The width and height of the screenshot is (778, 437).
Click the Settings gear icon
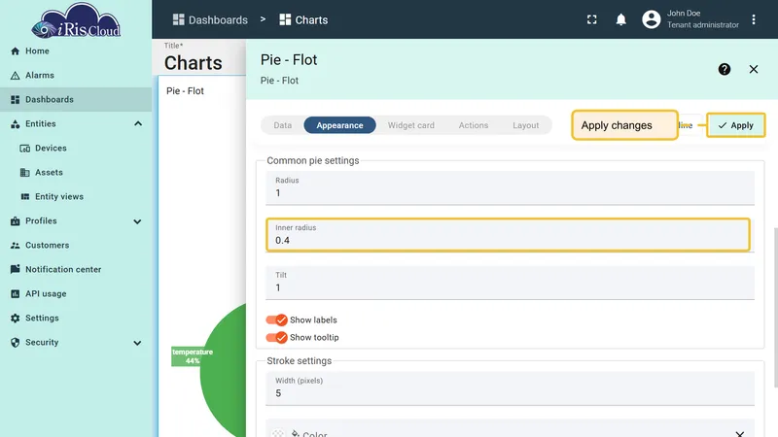[15, 319]
